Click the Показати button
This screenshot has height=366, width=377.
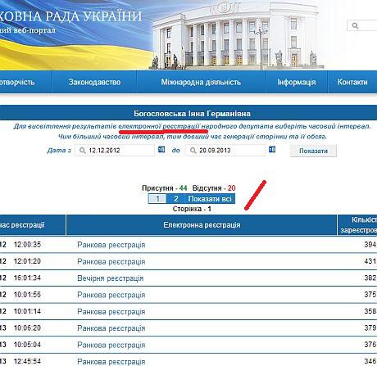point(313,151)
